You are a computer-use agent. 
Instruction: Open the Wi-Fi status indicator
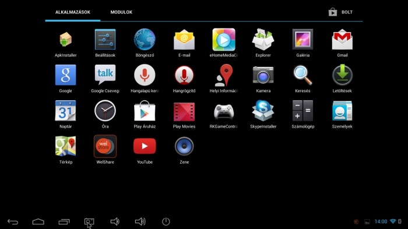click(x=393, y=221)
